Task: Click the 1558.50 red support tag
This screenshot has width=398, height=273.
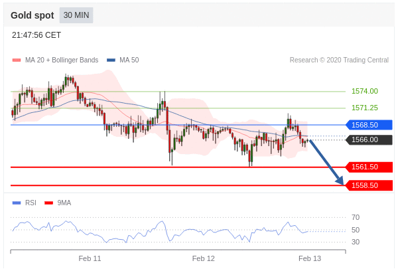Action: (x=369, y=185)
